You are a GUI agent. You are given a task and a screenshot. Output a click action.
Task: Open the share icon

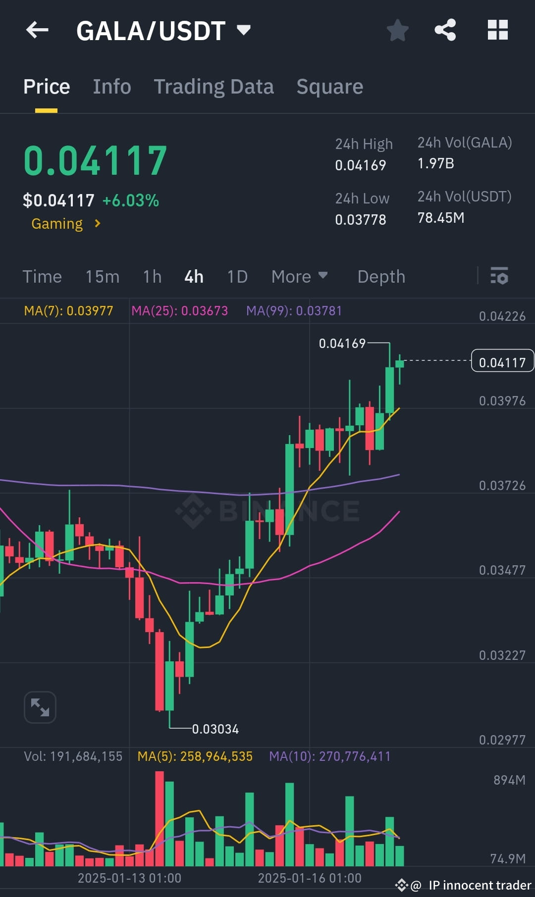[x=445, y=30]
